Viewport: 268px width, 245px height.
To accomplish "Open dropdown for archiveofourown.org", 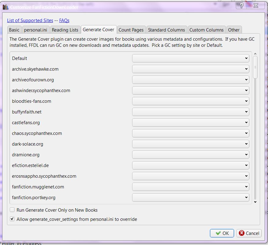I will (x=190, y=80).
